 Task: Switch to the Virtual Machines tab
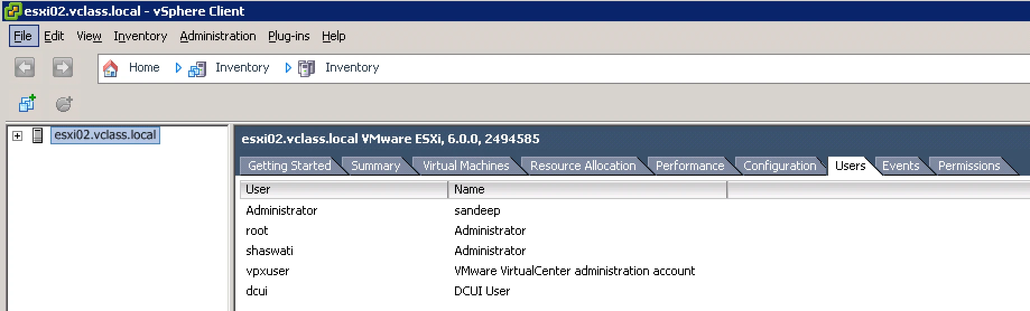(466, 166)
